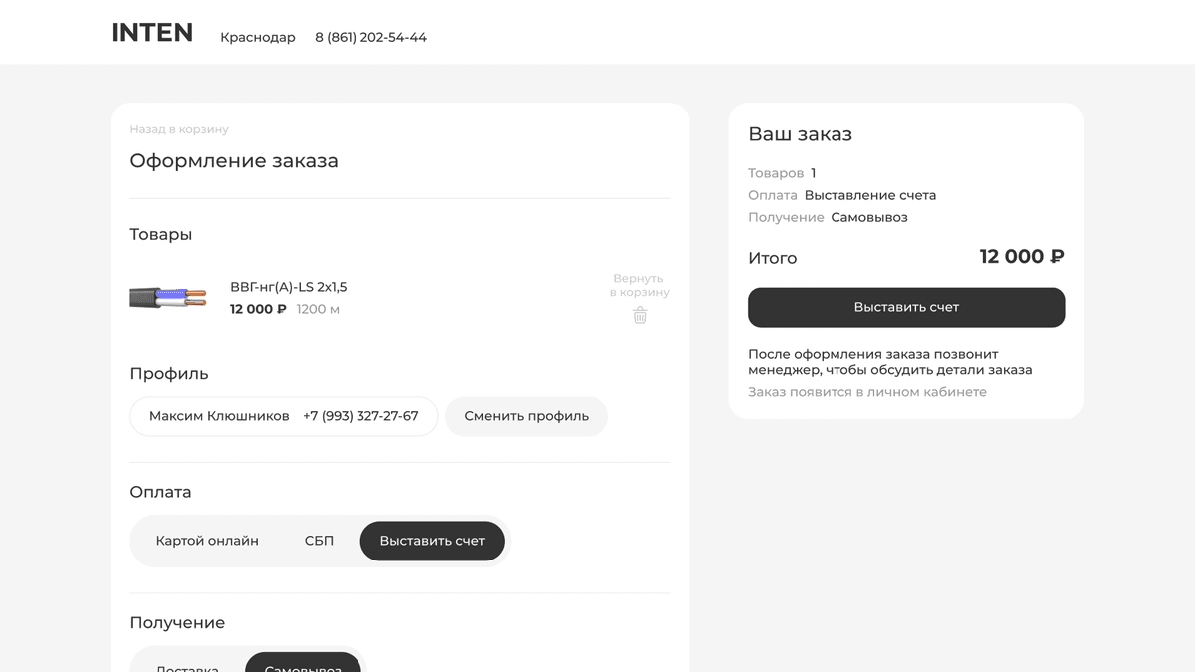Delete the item using the trash icon
1195x672 pixels.
(x=640, y=315)
